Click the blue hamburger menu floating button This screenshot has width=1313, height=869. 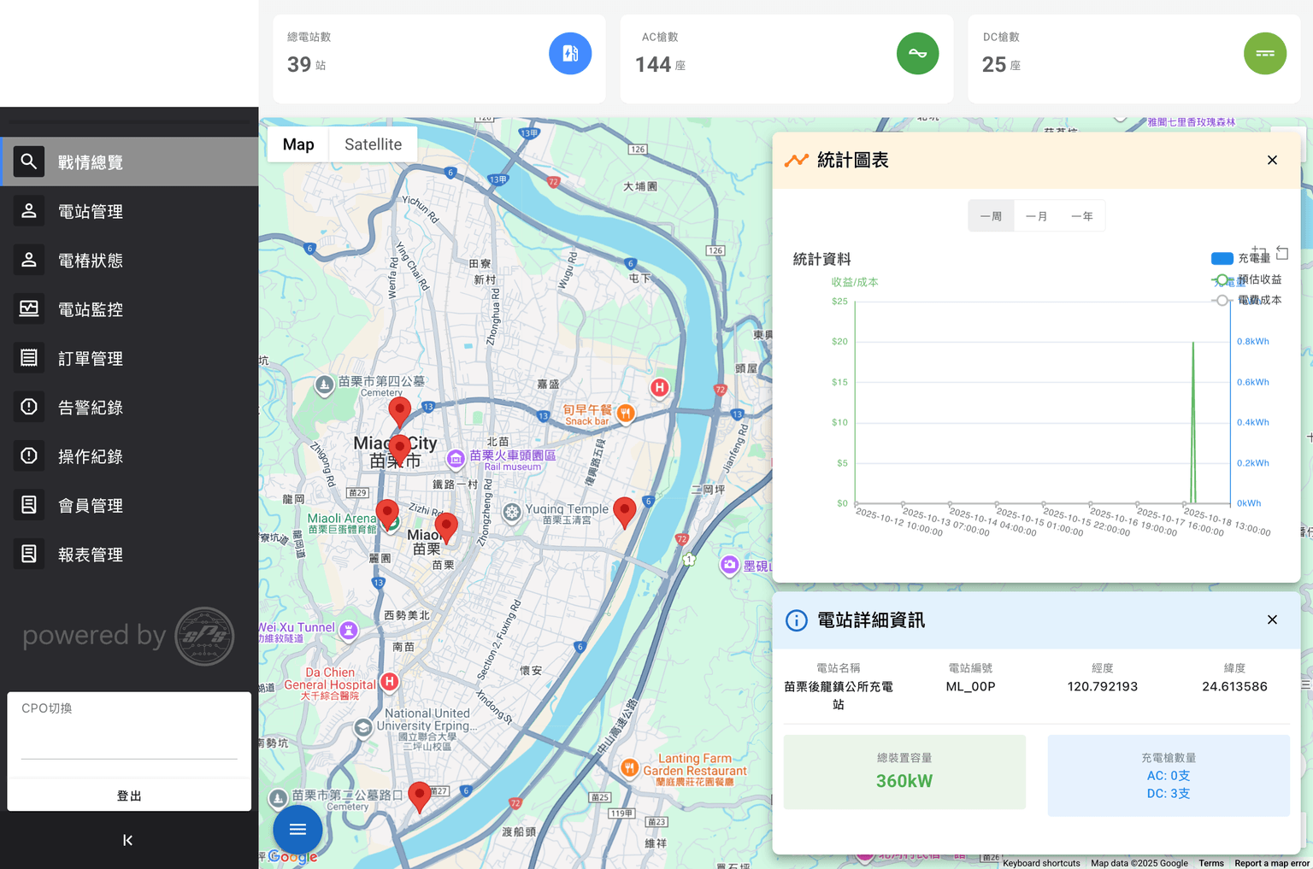297,830
